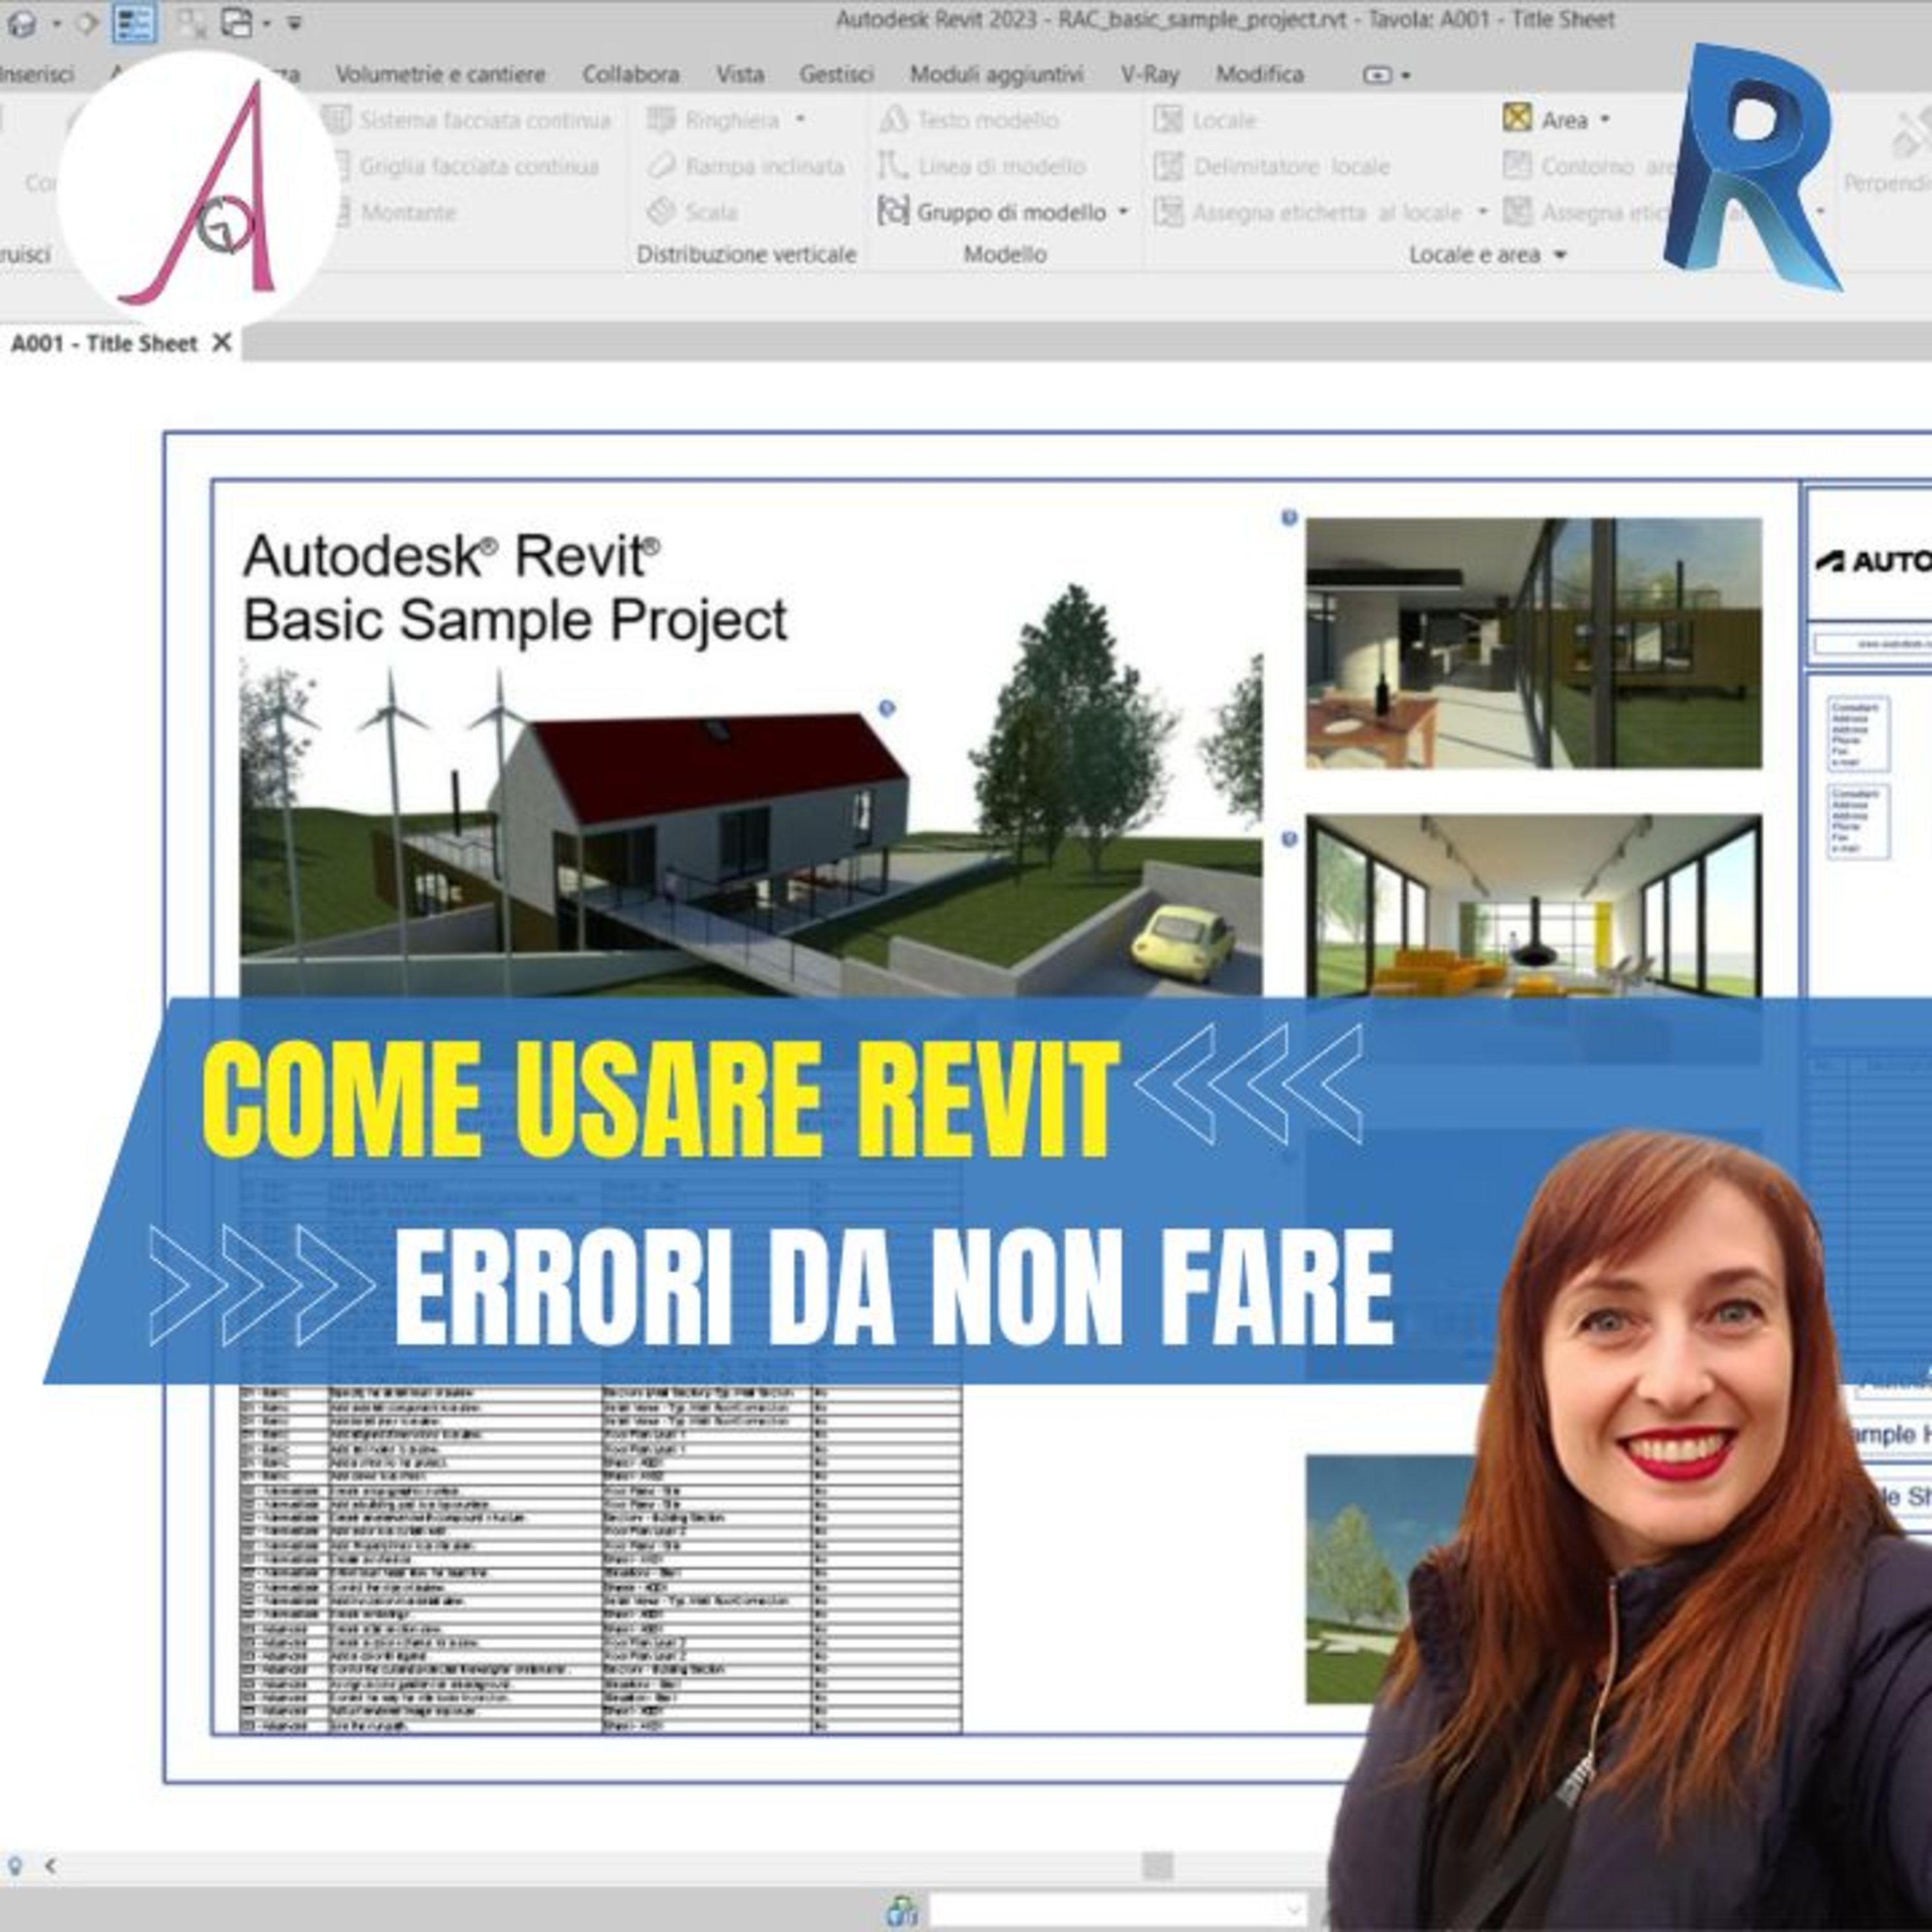This screenshot has width=1932, height=1932.
Task: Click the workset icon in status bar
Action: [x=902, y=1912]
